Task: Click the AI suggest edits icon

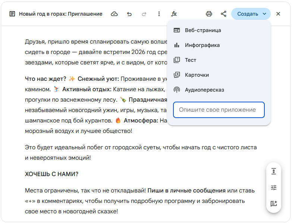Action: [274, 204]
